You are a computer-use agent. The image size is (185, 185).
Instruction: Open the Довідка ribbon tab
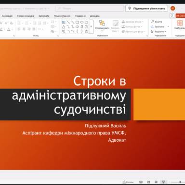pyautogui.click(x=95, y=16)
